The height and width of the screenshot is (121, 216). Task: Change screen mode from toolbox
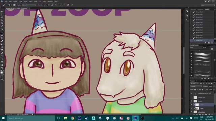coord(2,79)
